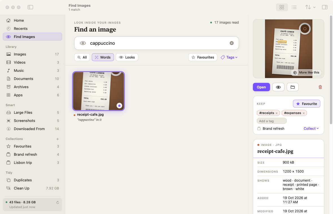Click the receipt-cafe.jpg file name in results
Viewport: 333px width, 214px height.
click(90, 114)
